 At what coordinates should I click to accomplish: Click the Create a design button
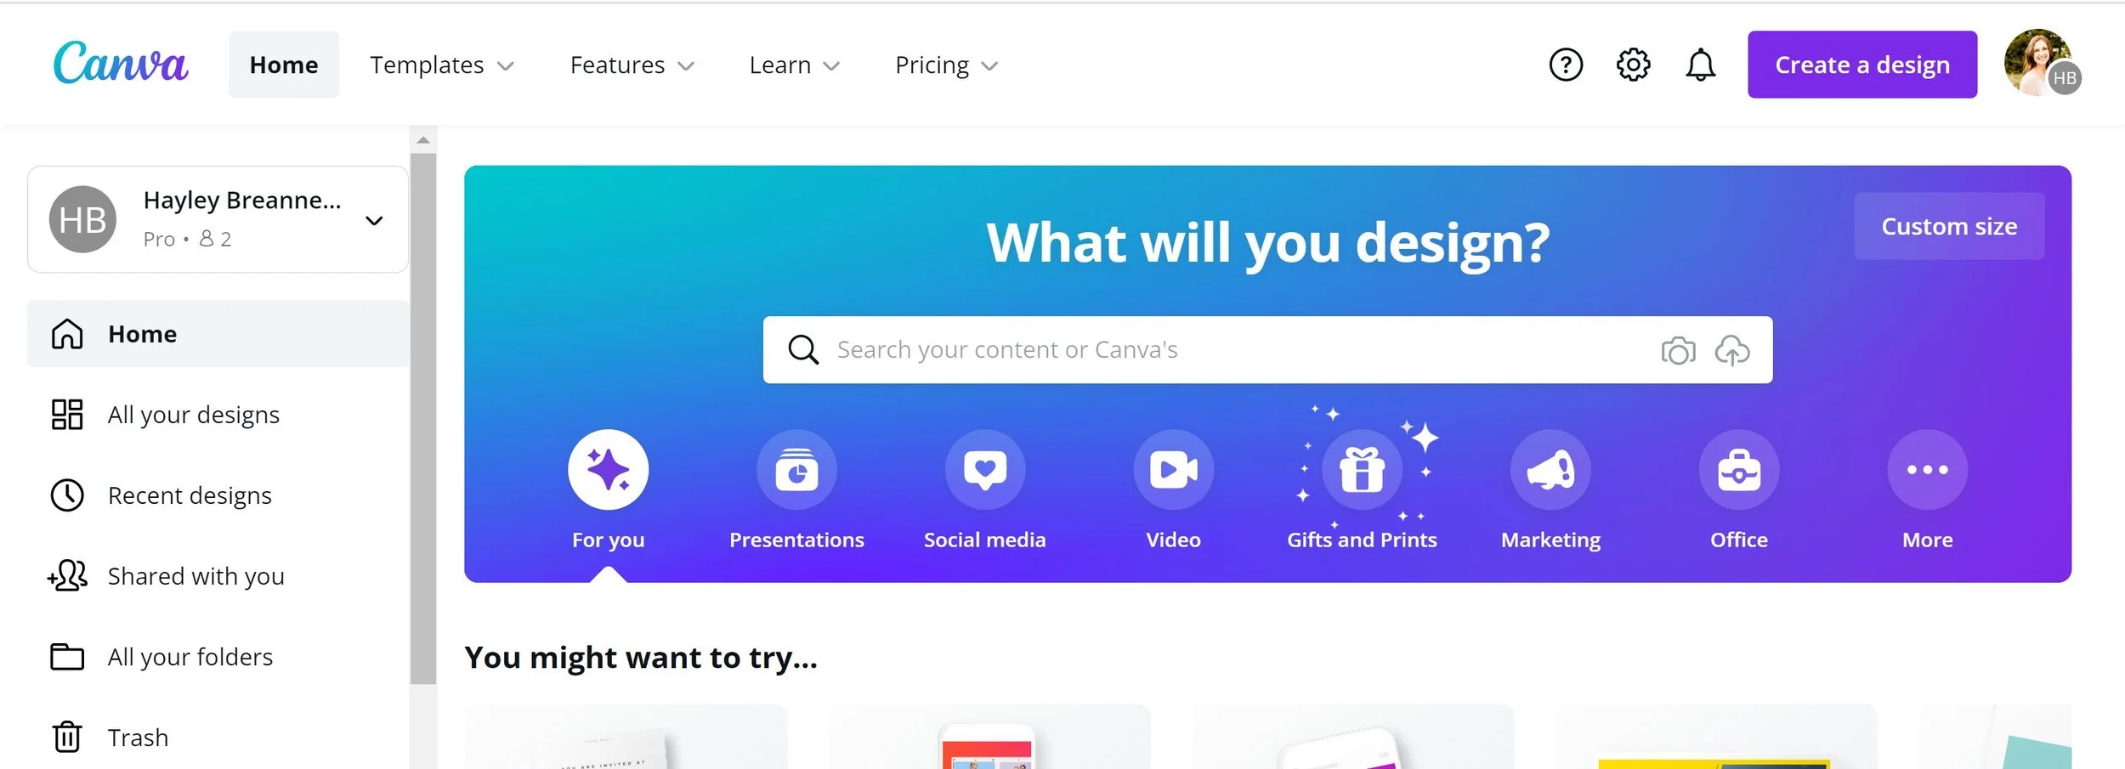pos(1862,65)
